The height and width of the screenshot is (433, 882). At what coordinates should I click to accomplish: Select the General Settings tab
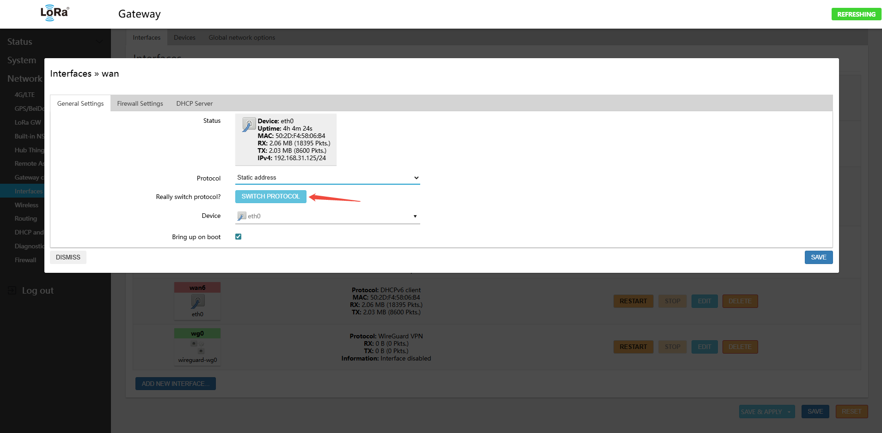pyautogui.click(x=80, y=103)
